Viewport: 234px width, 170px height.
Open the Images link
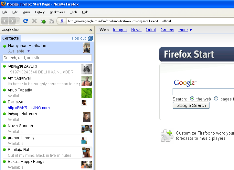tap(120, 30)
